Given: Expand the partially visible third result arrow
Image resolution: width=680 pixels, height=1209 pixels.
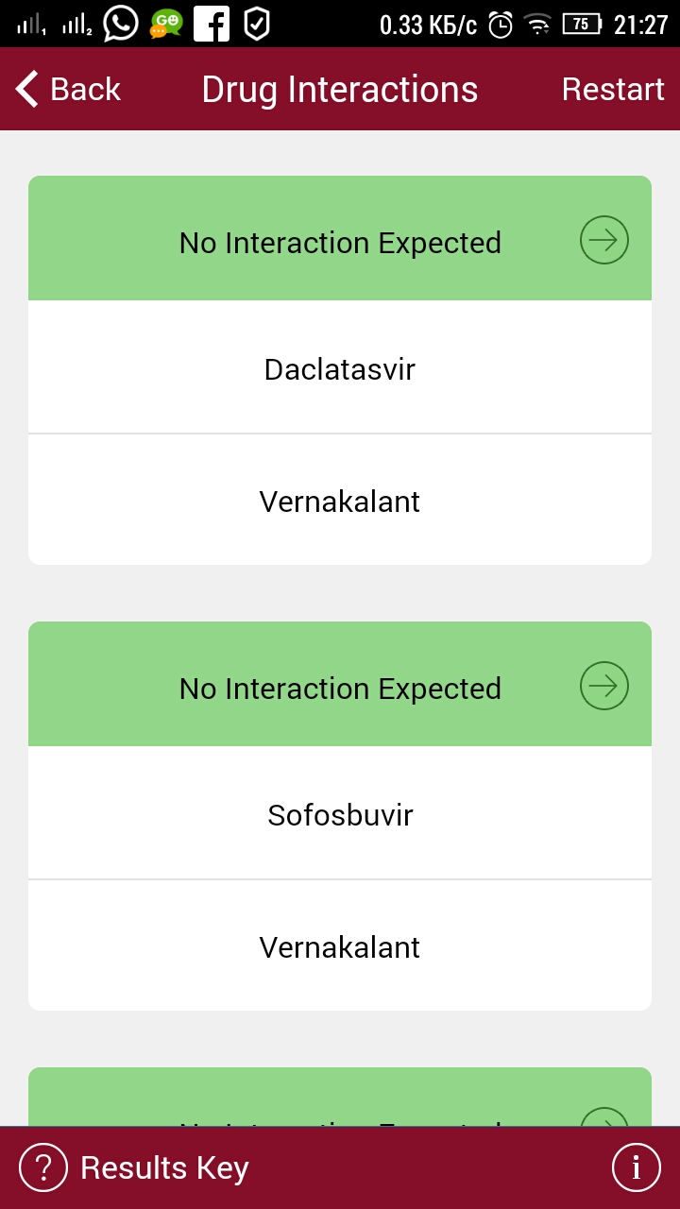Looking at the screenshot, I should [x=603, y=1116].
